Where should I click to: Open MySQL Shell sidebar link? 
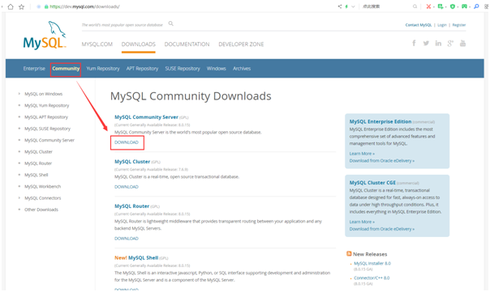click(x=37, y=175)
